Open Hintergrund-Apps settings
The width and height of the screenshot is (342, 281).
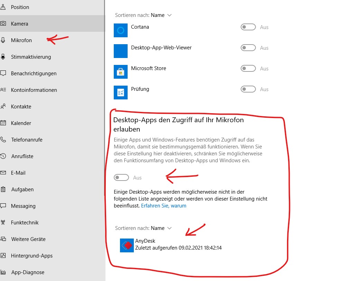click(52, 255)
